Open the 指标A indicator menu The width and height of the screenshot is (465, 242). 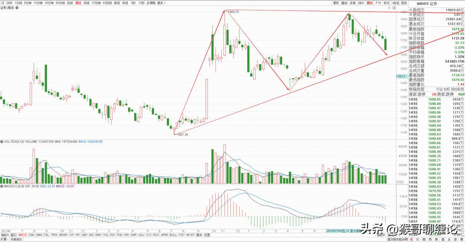(5, 235)
